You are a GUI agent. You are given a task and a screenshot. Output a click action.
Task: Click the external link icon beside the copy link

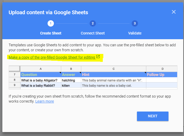click(98, 57)
